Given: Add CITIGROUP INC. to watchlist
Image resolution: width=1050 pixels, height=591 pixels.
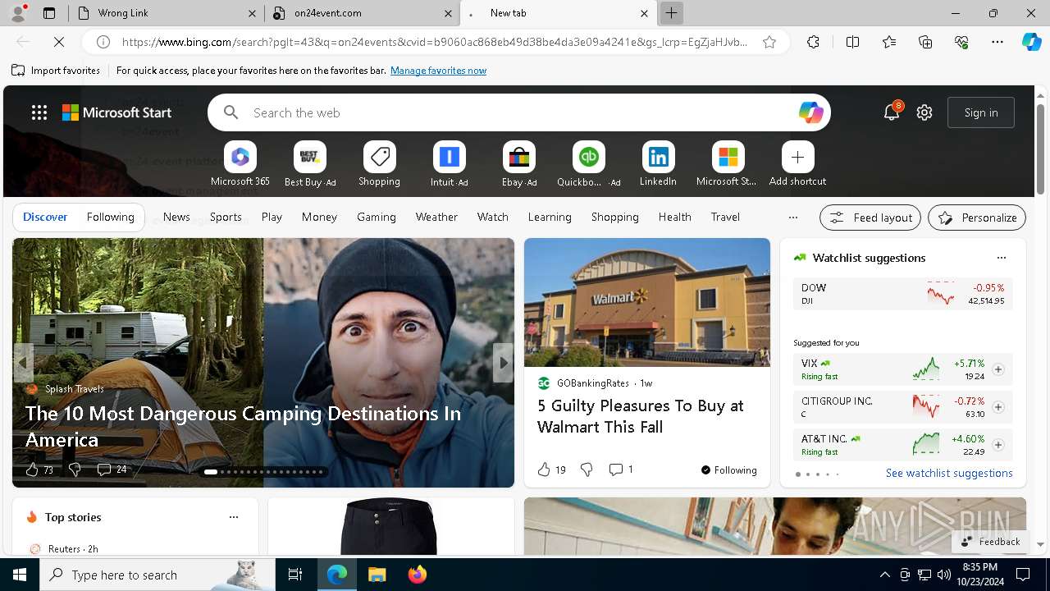Looking at the screenshot, I should tap(997, 407).
